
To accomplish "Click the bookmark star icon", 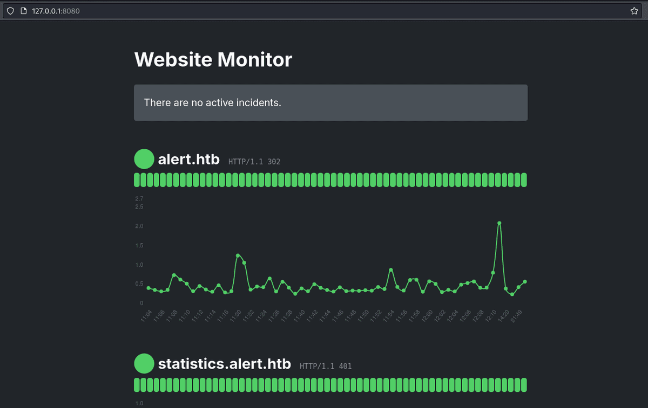I will click(633, 10).
